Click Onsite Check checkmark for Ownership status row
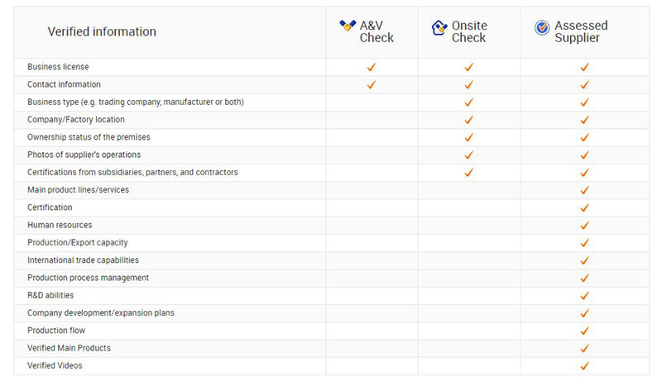 [x=468, y=137]
